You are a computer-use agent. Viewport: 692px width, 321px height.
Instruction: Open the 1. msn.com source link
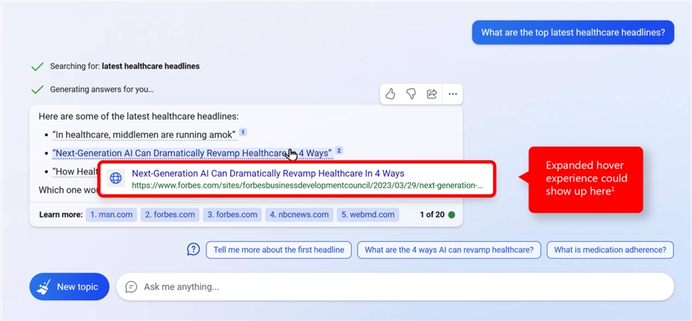click(x=111, y=214)
